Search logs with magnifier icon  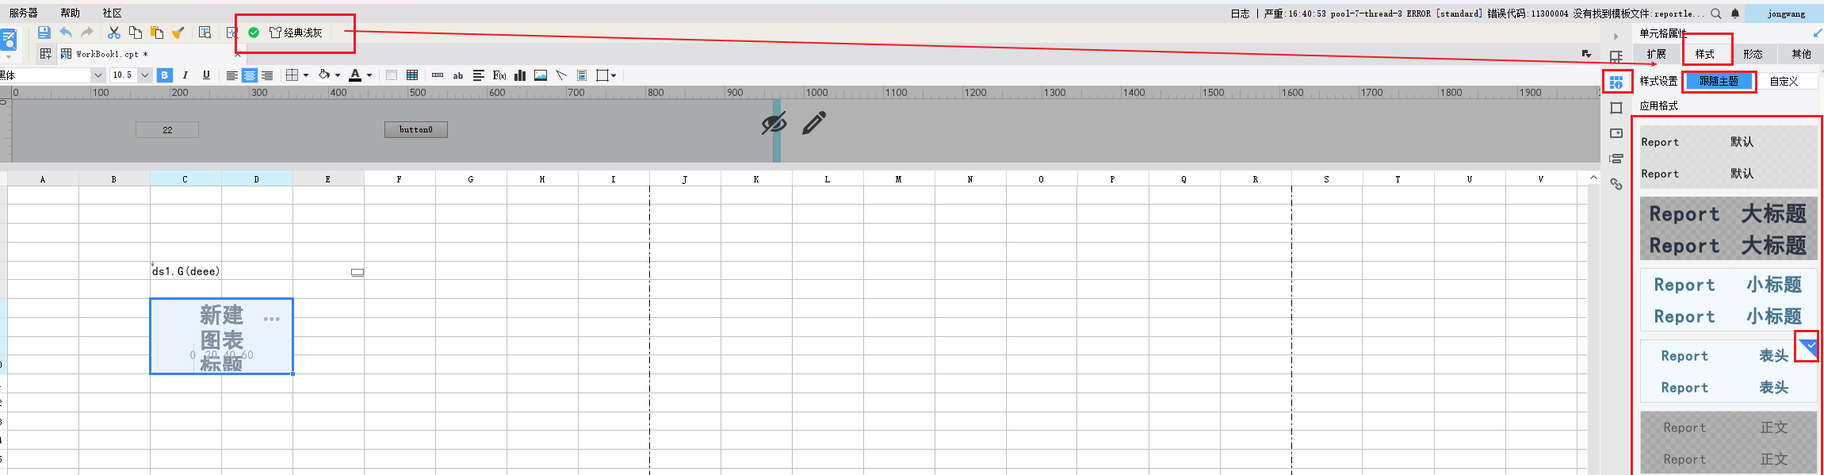pos(1716,13)
